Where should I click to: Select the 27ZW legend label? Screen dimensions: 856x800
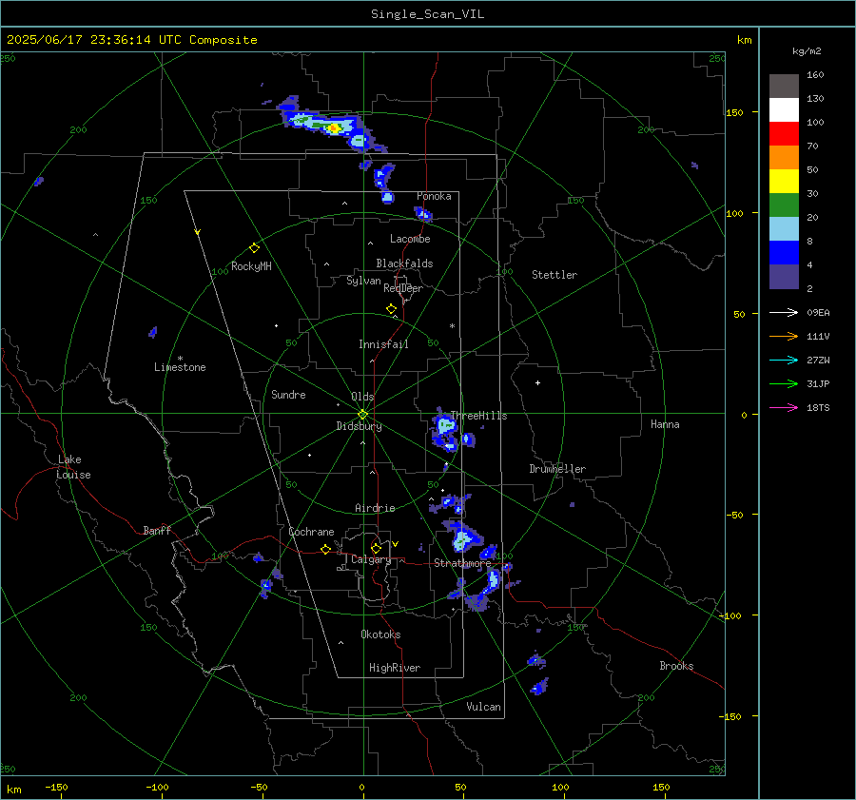click(x=818, y=360)
